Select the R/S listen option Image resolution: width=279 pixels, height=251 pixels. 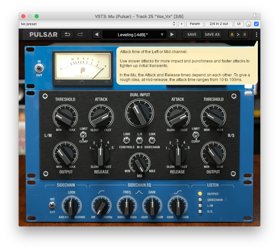click(x=200, y=211)
